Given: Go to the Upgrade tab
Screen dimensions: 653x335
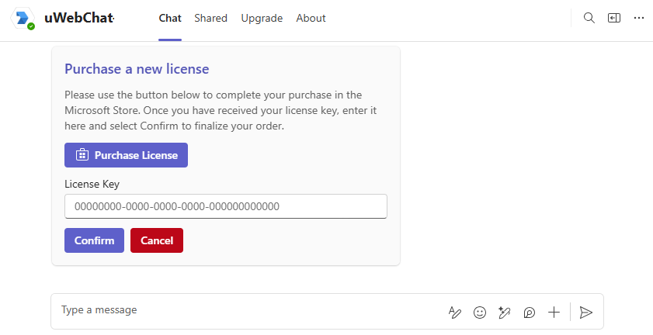Looking at the screenshot, I should click(262, 18).
